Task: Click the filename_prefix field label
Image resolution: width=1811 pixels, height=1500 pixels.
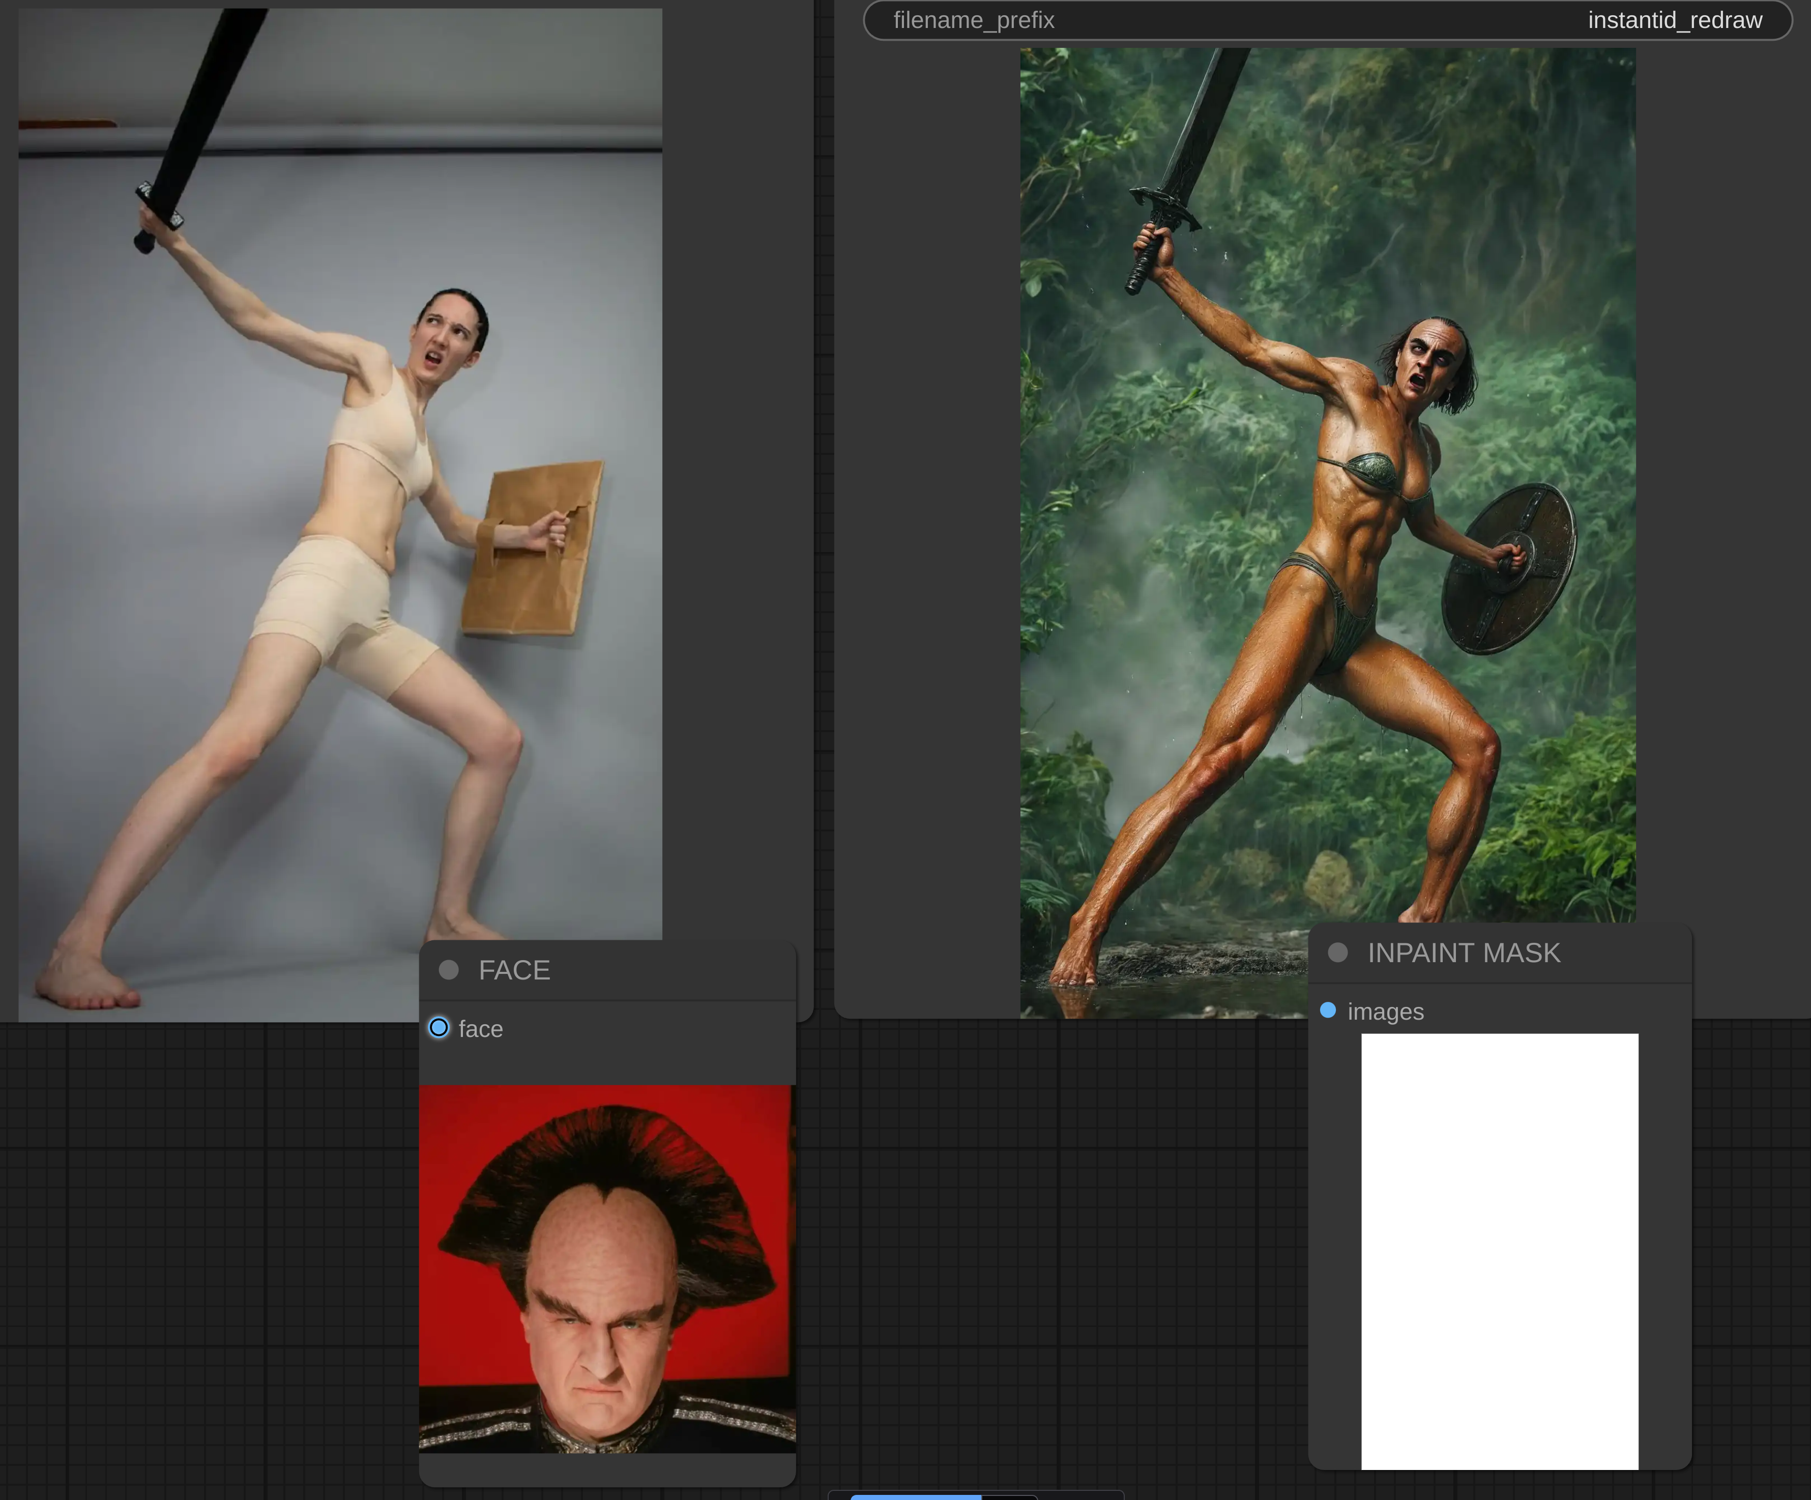Action: 974,20
